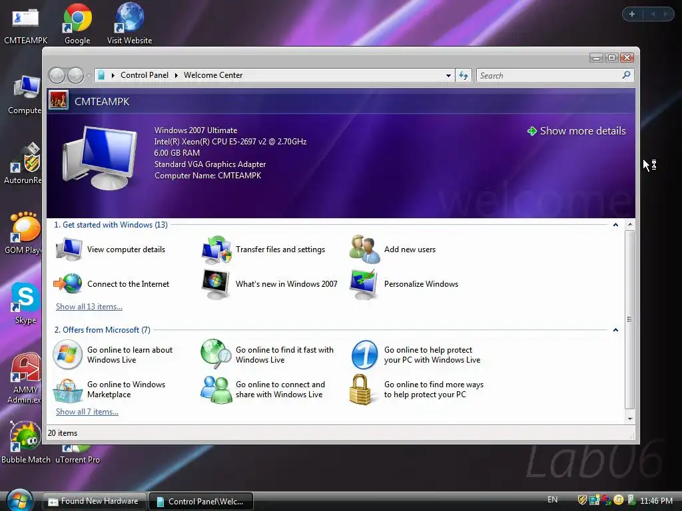The image size is (682, 511).
Task: Open View computer details item
Action: pos(111,250)
